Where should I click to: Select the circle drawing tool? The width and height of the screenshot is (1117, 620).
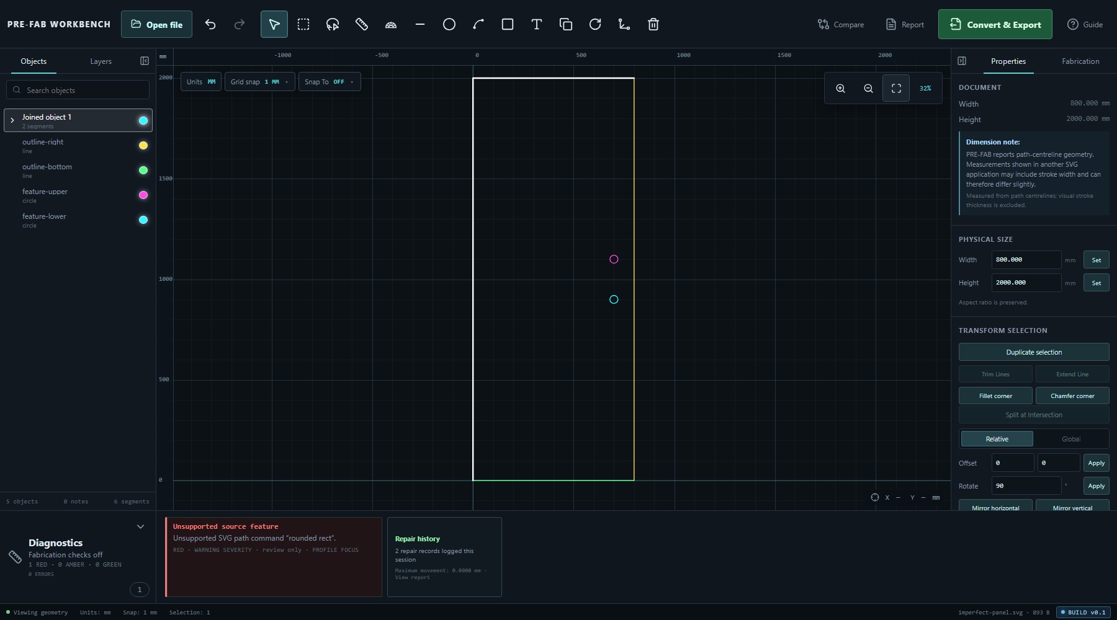coord(449,24)
